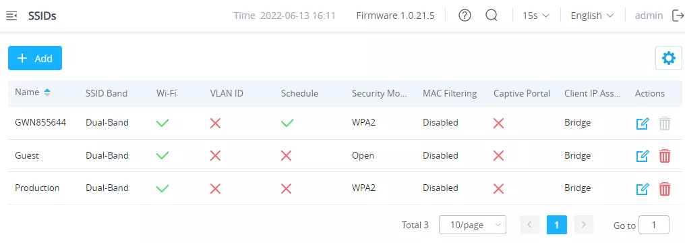Open the help question mark icon

[x=465, y=16]
